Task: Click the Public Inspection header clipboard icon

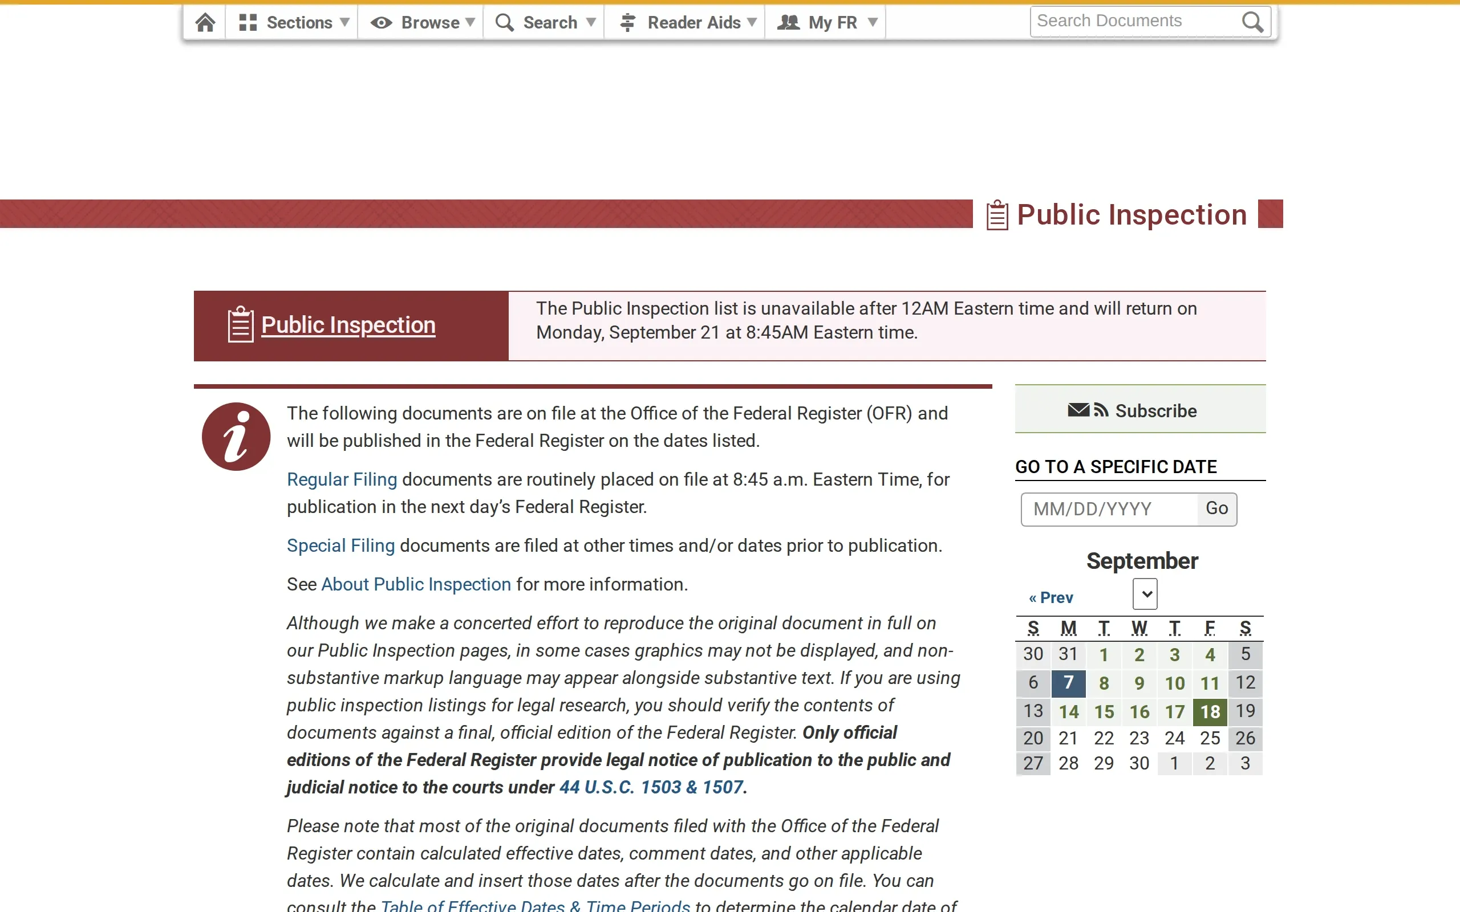Action: coord(997,215)
